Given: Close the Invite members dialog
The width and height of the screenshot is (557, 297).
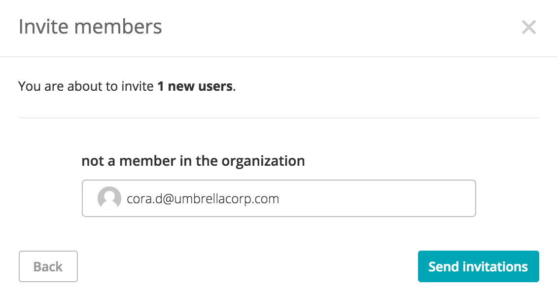Looking at the screenshot, I should click(528, 27).
